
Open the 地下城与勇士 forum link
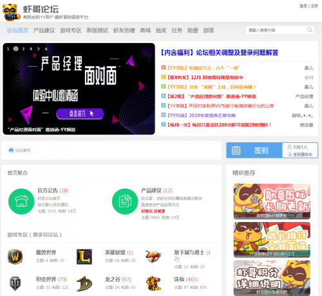coord(193,255)
